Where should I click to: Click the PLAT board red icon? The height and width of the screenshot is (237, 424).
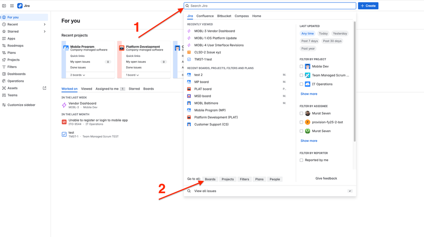[189, 89]
